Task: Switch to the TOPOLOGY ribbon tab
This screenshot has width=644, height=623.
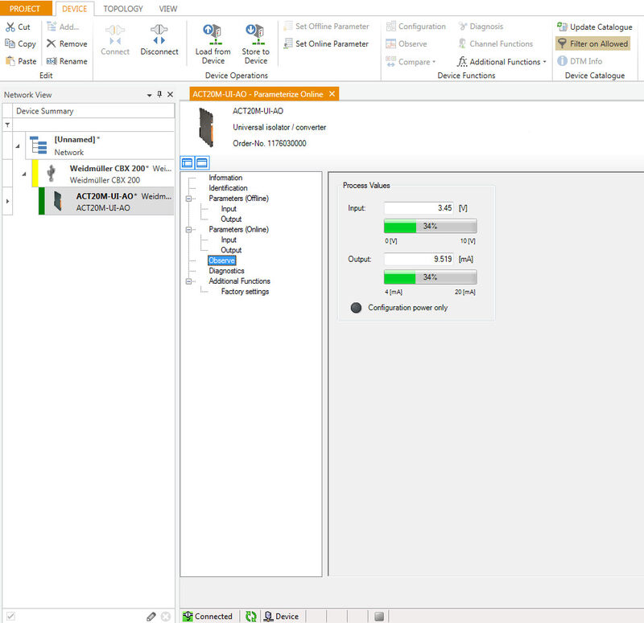Action: 122,9
